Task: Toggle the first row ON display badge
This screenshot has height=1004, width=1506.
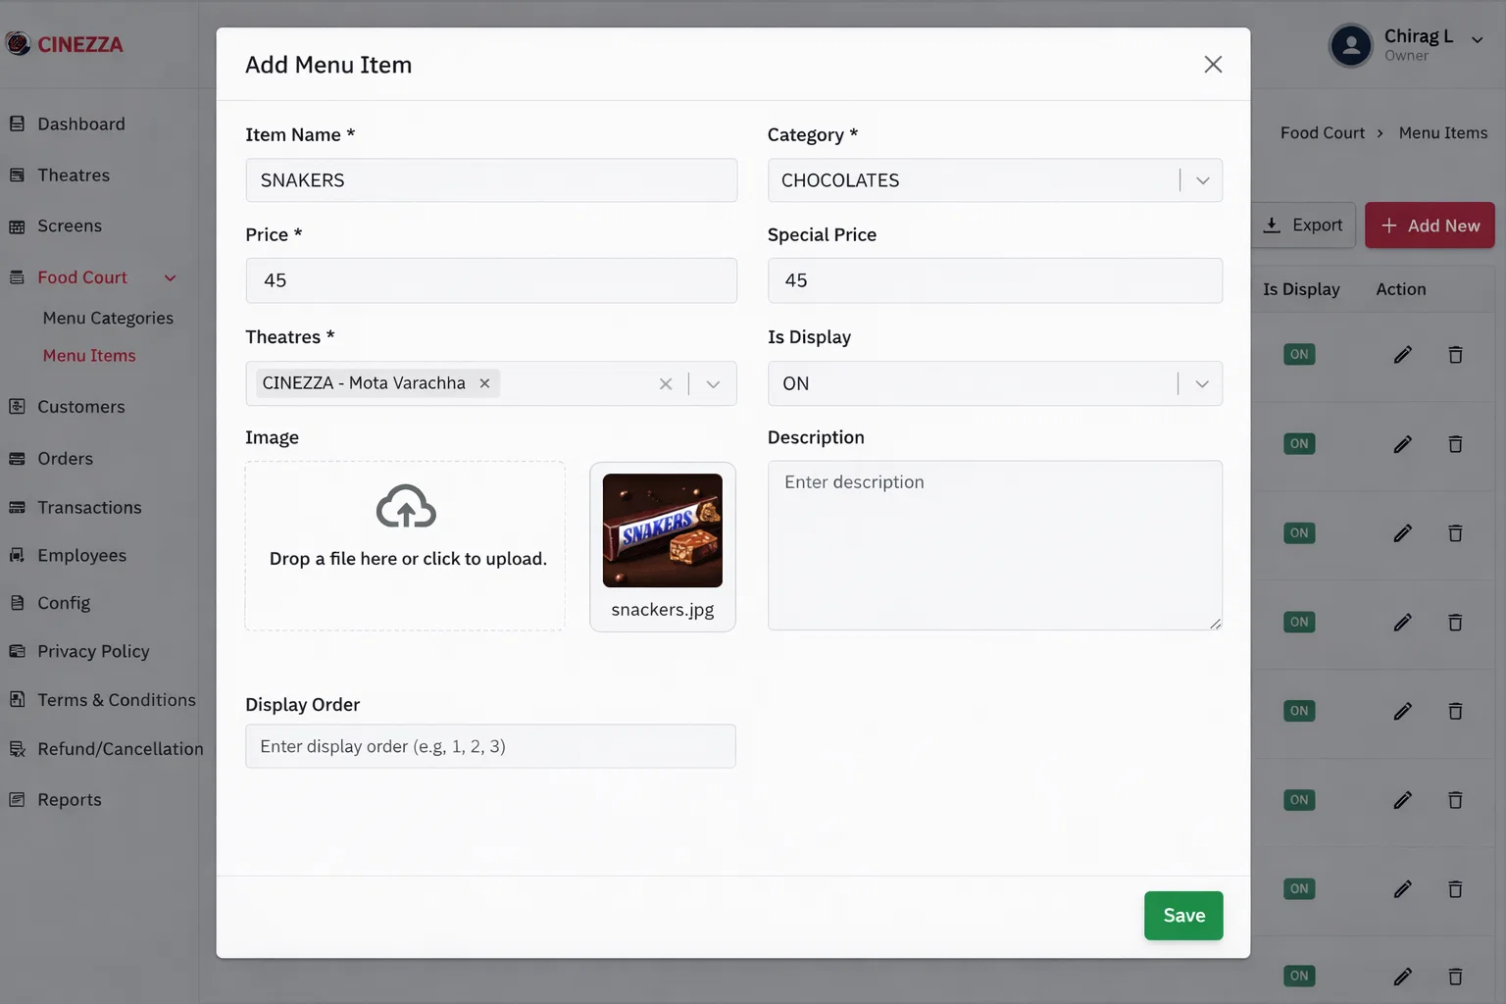Action: tap(1299, 355)
